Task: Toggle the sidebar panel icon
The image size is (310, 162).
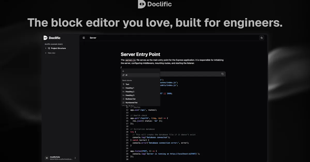Action: point(84,38)
